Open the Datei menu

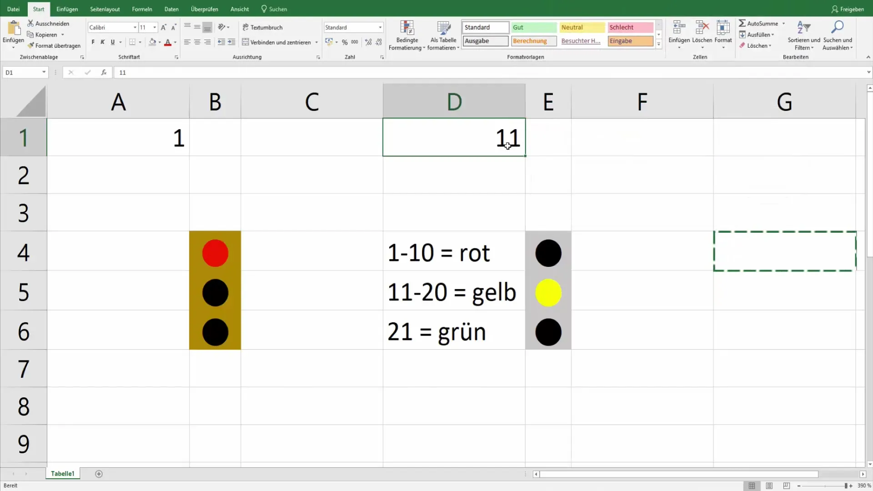pos(13,9)
